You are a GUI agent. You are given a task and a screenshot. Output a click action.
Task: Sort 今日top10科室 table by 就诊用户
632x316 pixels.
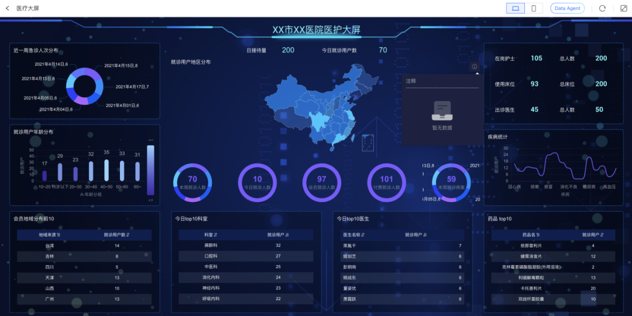click(287, 235)
